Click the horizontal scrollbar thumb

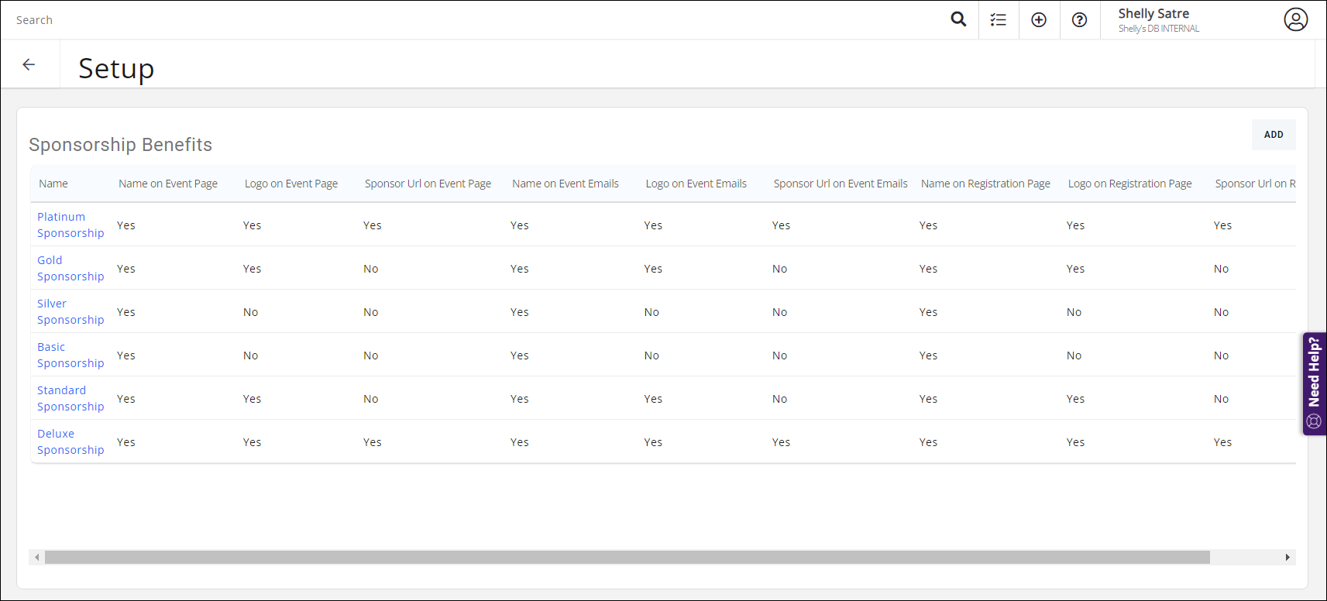coord(627,558)
